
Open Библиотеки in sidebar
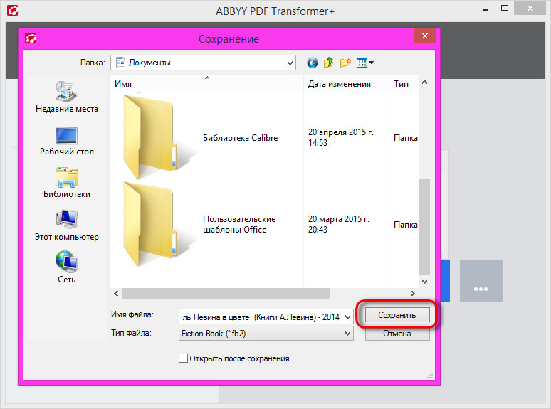(67, 183)
